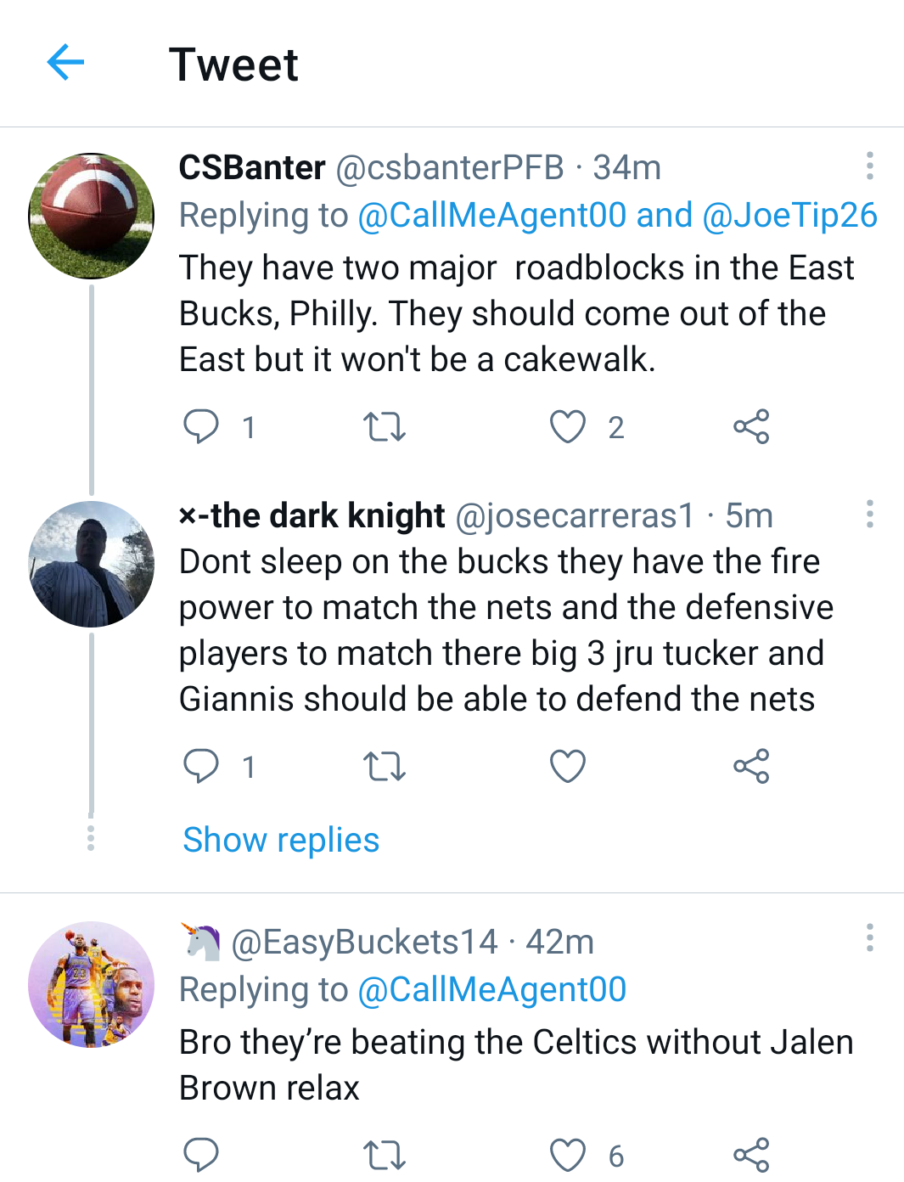Like EasyBuckets14's tweet
Screen dimensions: 904x1182
click(x=568, y=1155)
